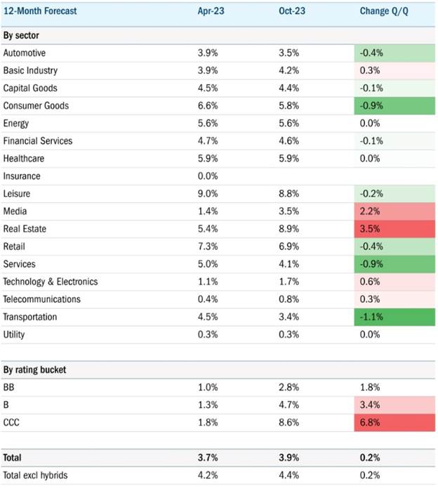438x488 pixels.
Task: Click the By sector section heading
Action: (x=21, y=36)
